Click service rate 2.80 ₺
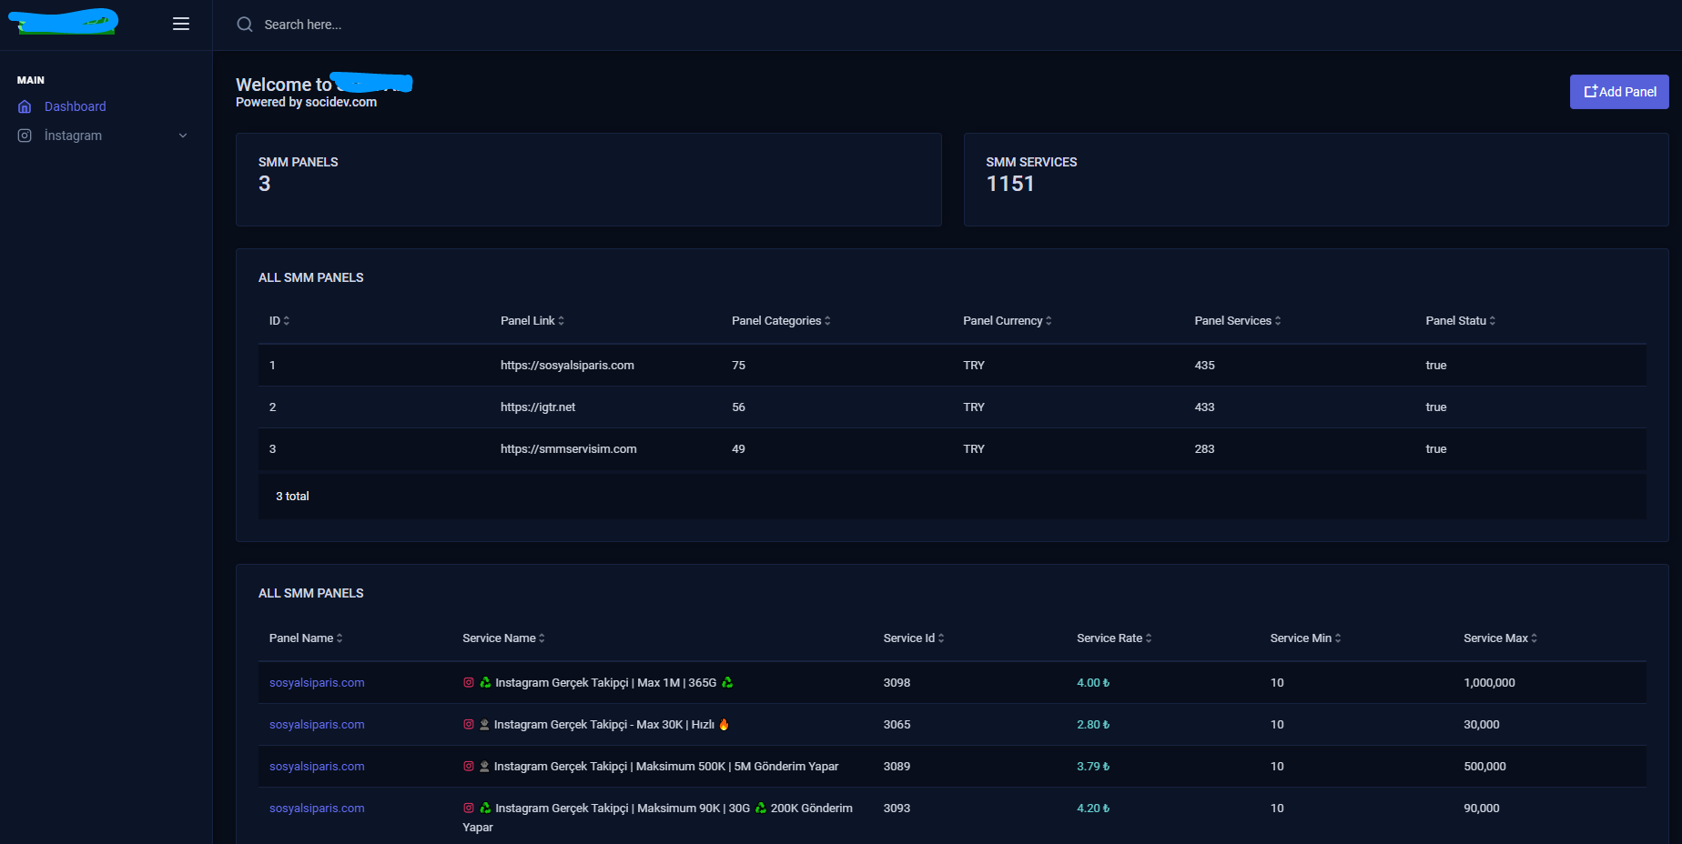This screenshot has height=844, width=1682. tap(1093, 724)
